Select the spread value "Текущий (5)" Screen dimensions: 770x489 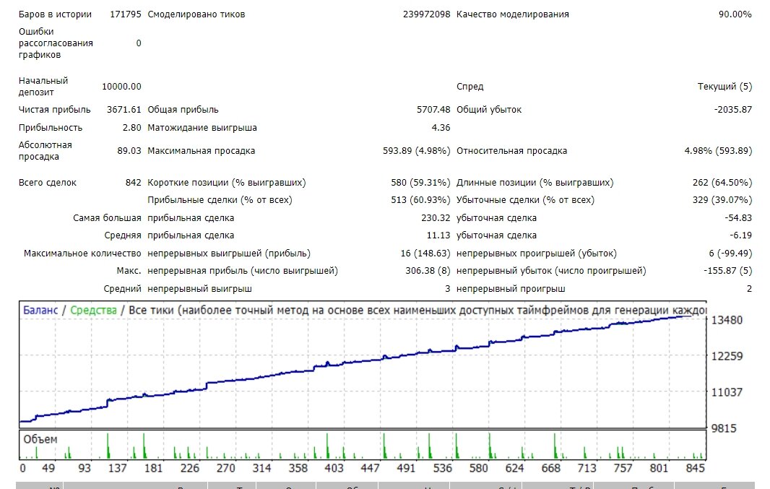tap(724, 87)
